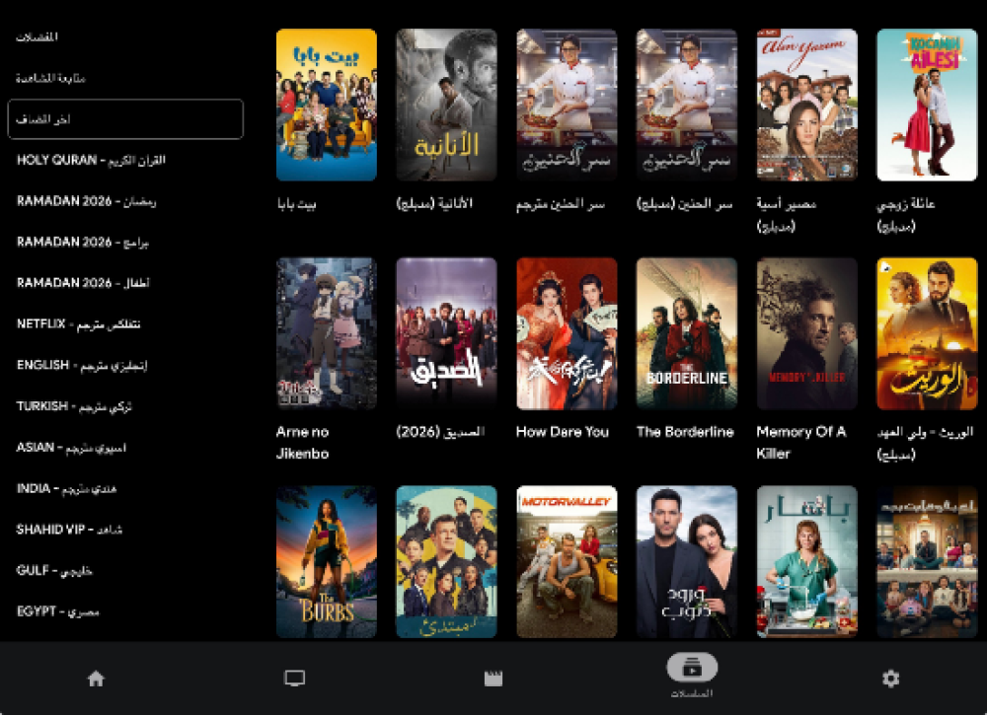Open the live TV icon
Viewport: 987px width, 715px height.
(294, 679)
